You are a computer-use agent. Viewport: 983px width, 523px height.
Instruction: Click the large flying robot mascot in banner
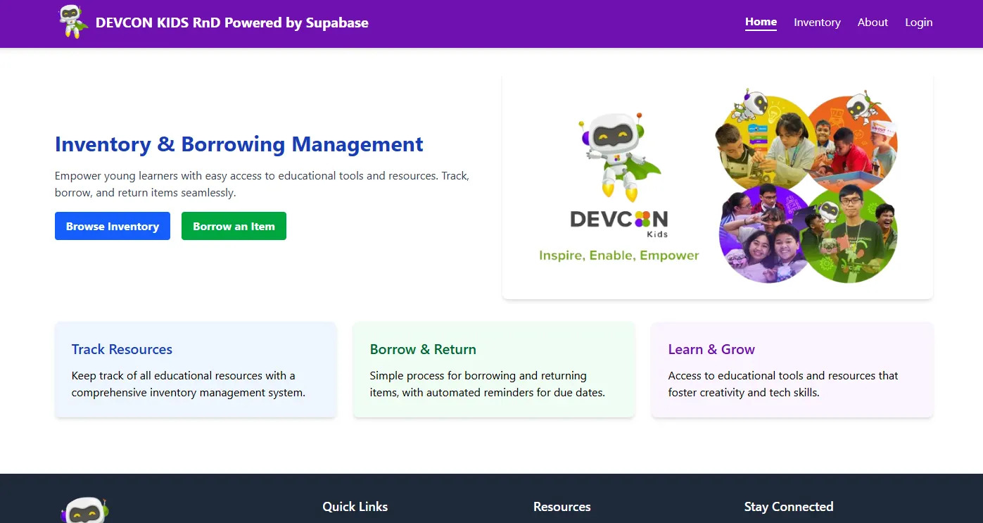point(618,155)
